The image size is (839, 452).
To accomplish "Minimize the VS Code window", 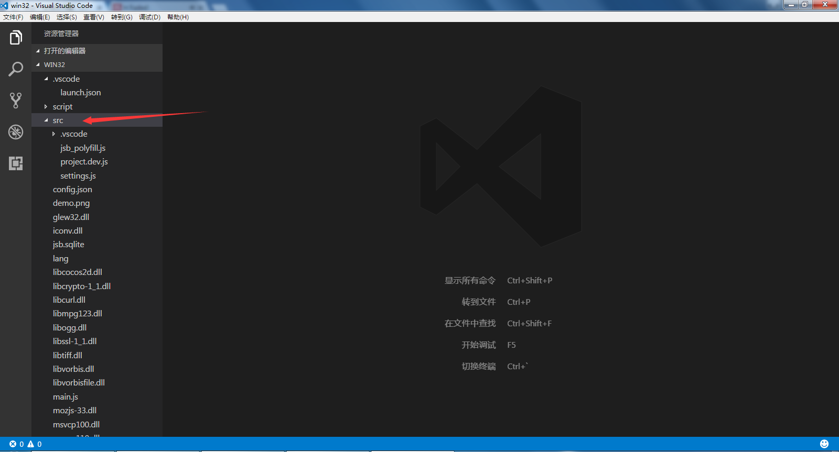I will click(x=791, y=5).
